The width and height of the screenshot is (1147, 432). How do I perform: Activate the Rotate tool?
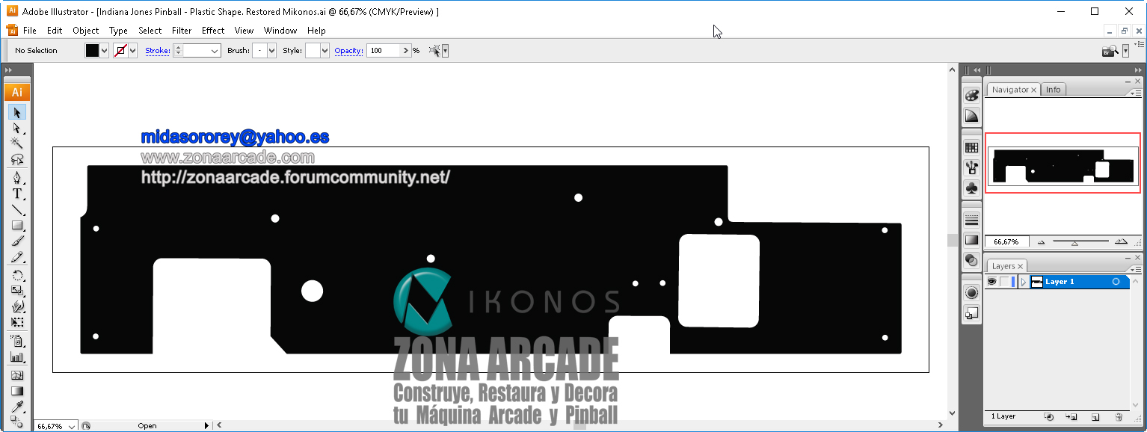coord(16,275)
